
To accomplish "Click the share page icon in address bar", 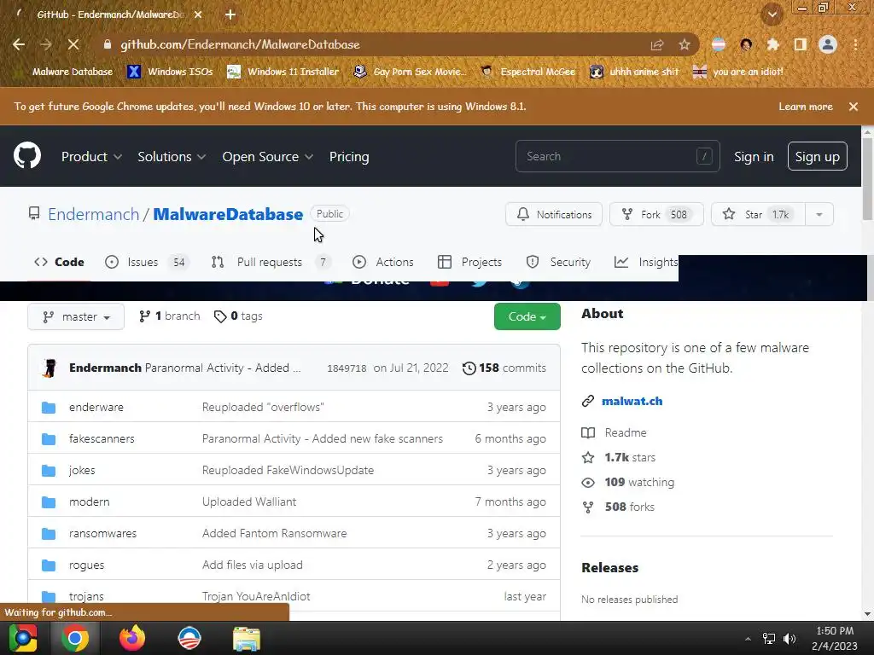I will (x=657, y=44).
